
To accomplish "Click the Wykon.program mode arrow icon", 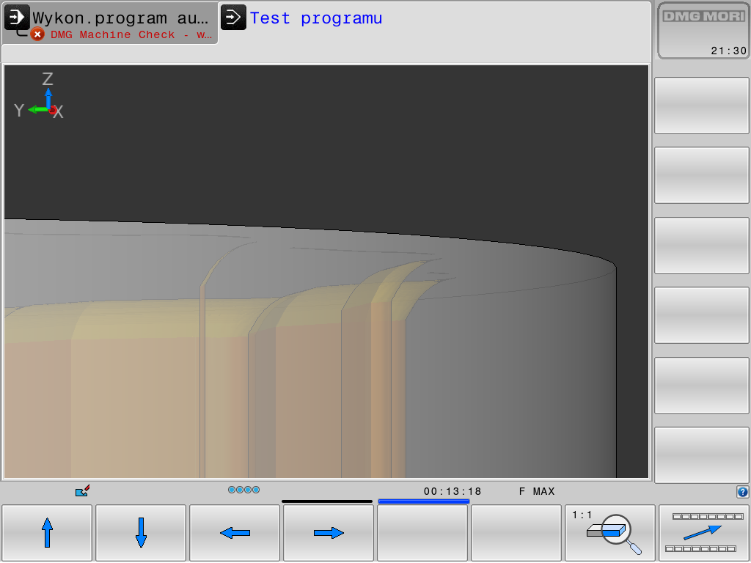I will tap(17, 18).
